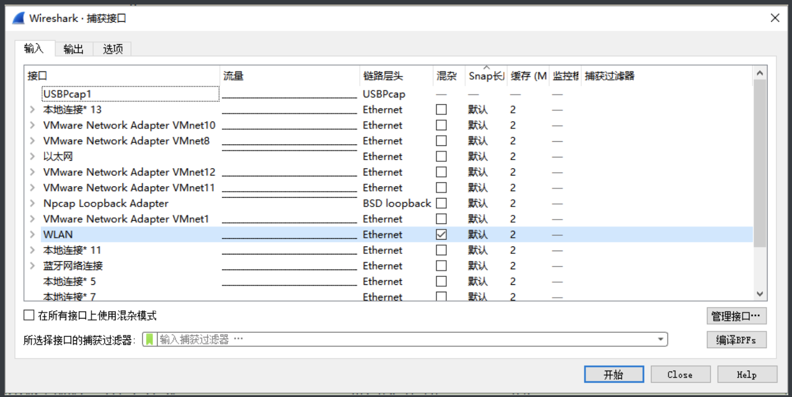This screenshot has width=792, height=397.
Task: Check the promiscuous box for 以太网
Action: (x=441, y=156)
